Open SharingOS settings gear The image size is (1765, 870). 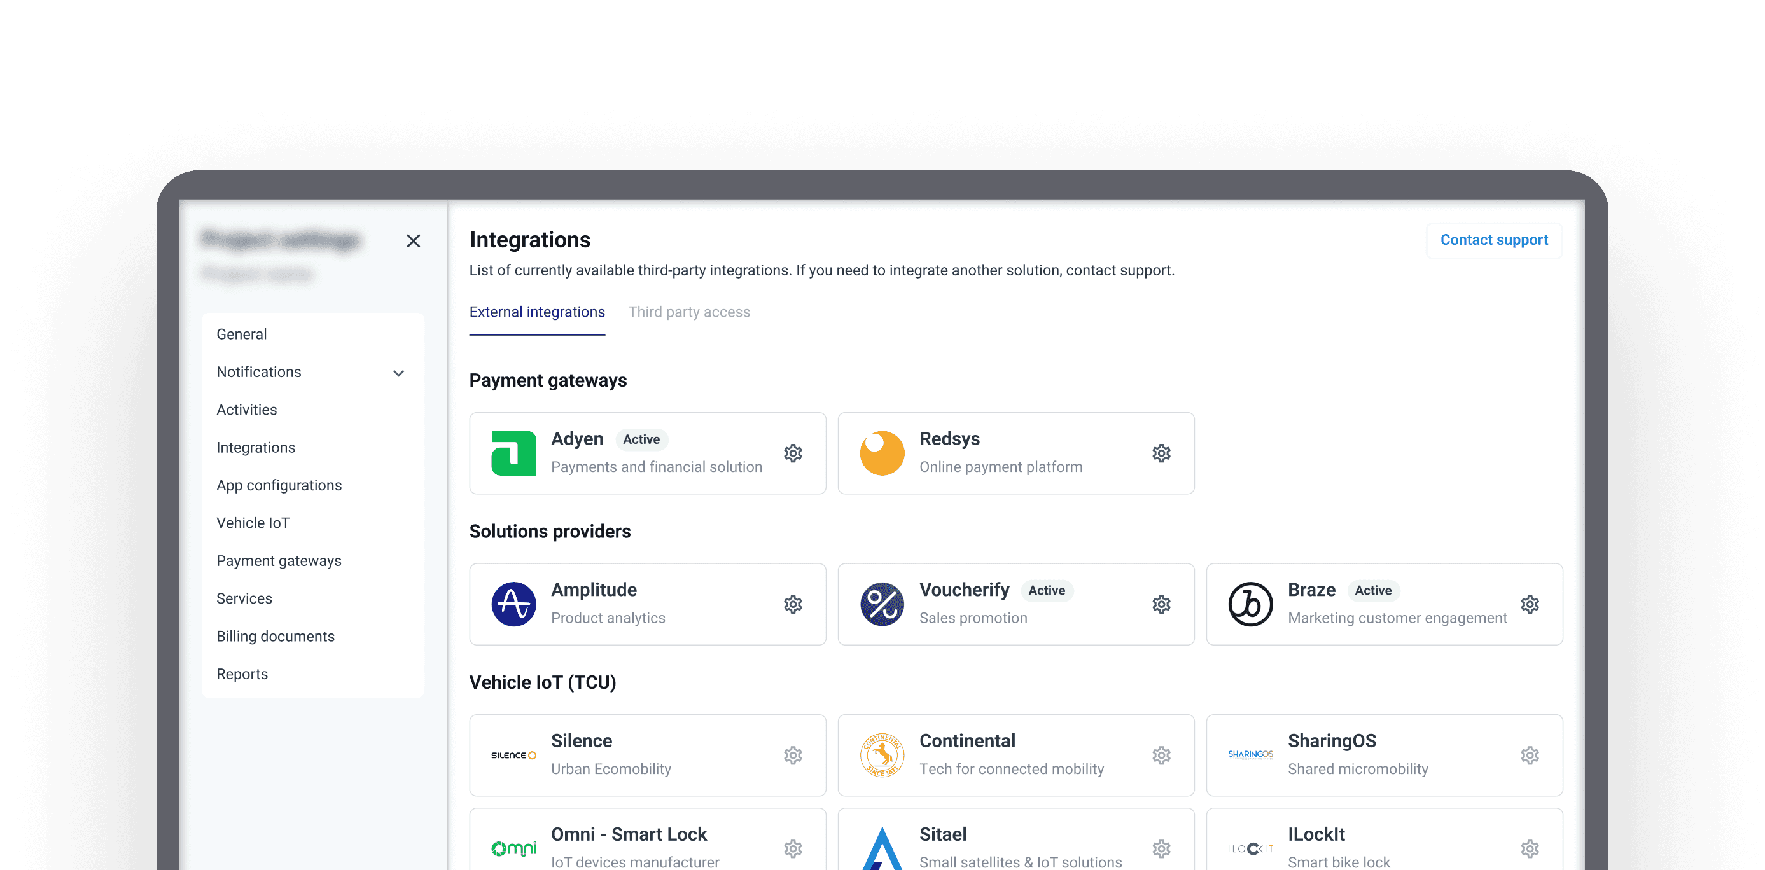[1530, 756]
